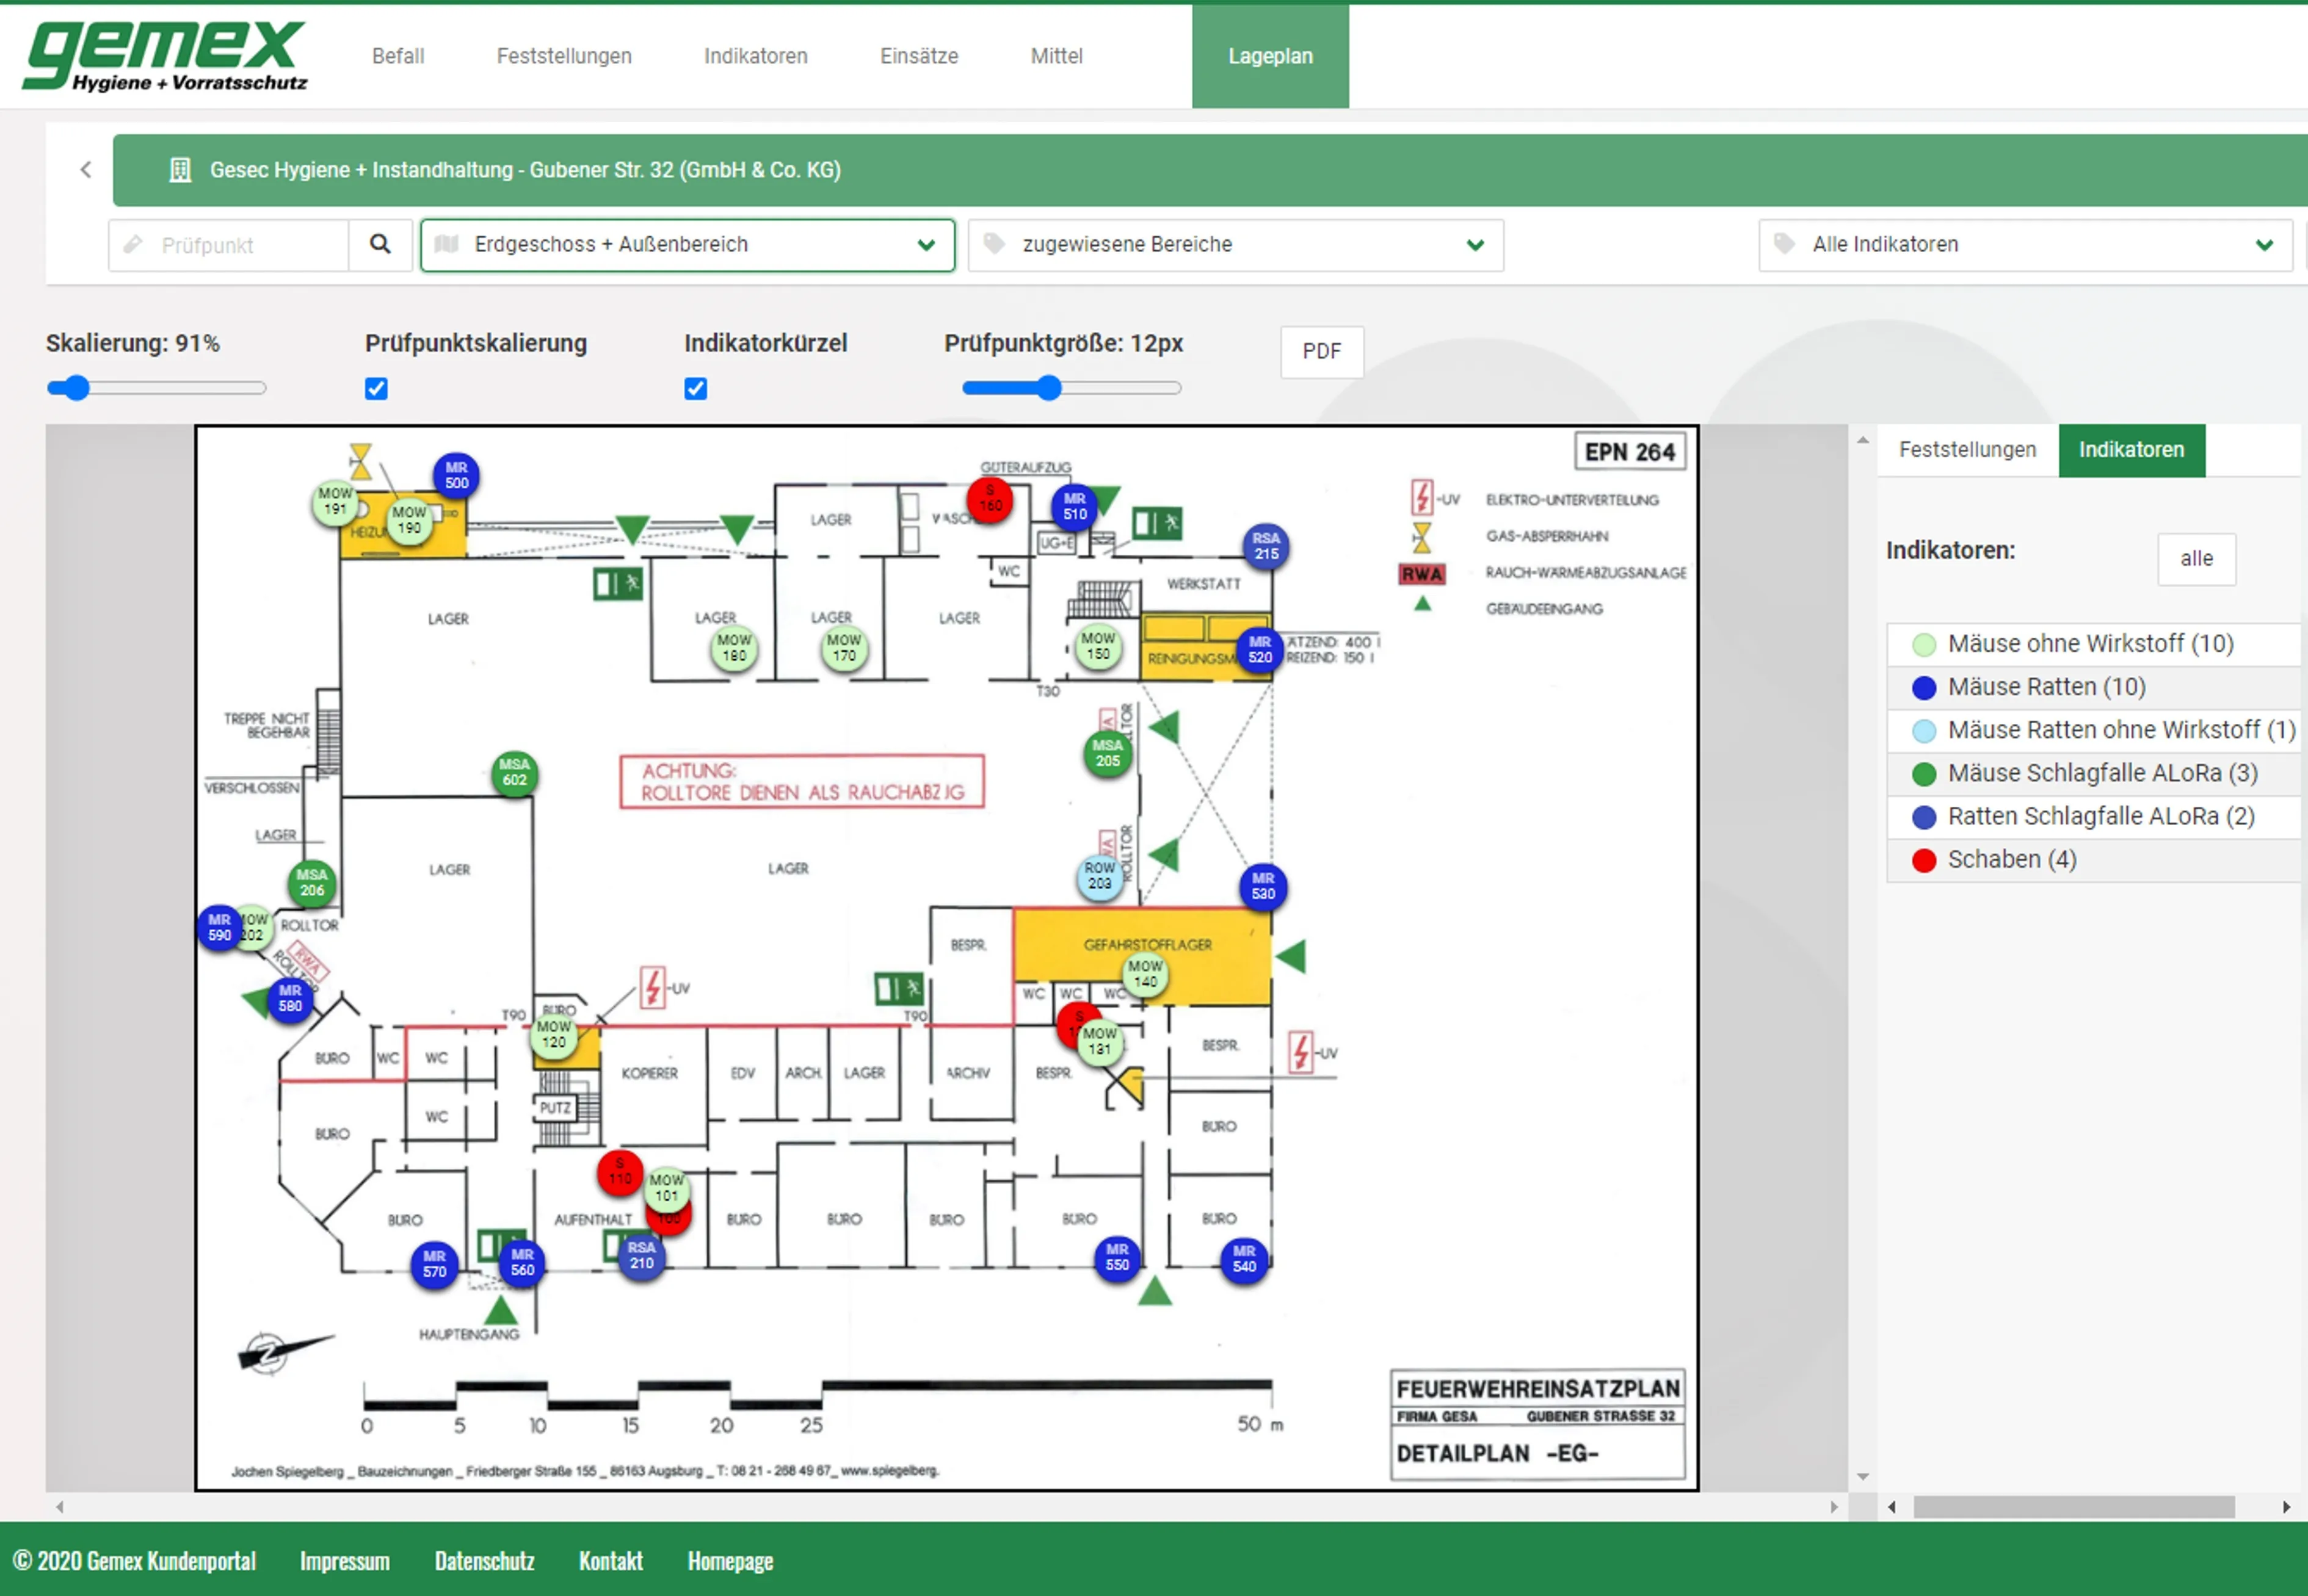Open the MOW 170 marker in Lager
Viewport: 2308px width, 1596px height.
pyautogui.click(x=843, y=649)
